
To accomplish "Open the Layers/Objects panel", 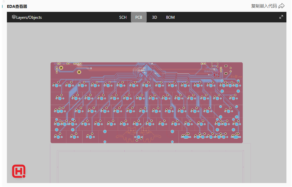I will [27, 17].
